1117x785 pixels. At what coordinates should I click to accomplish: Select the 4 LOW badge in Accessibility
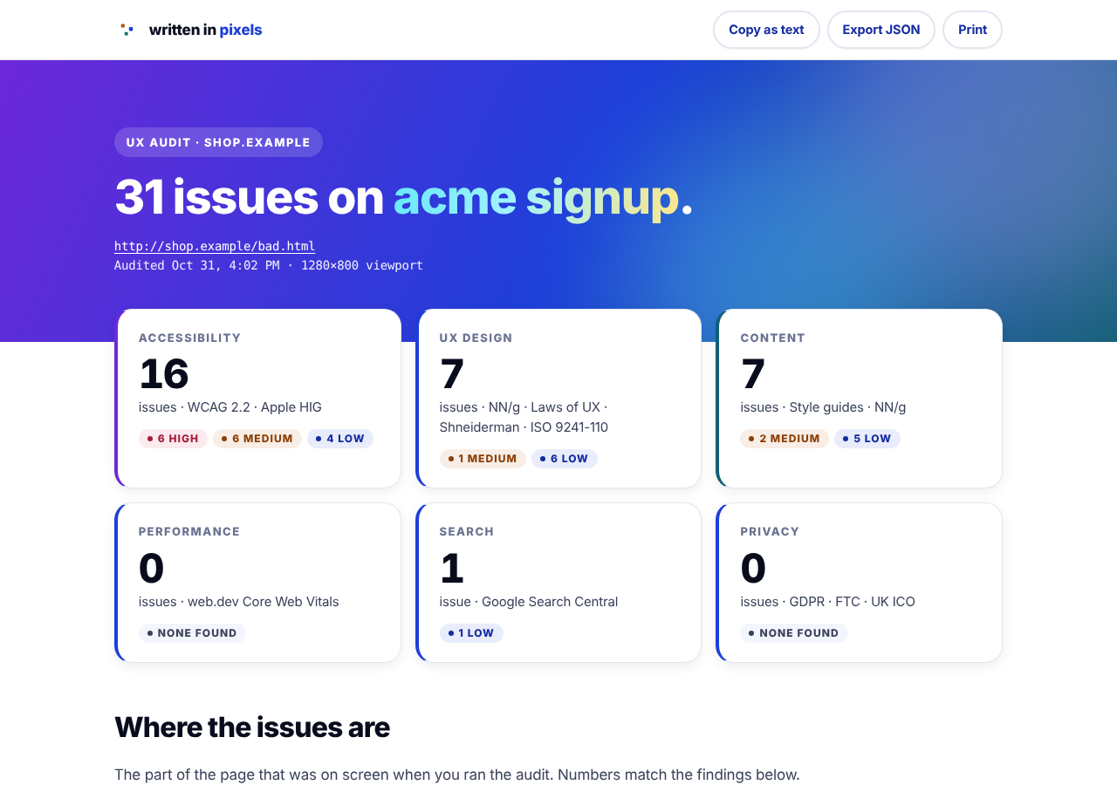tap(340, 439)
